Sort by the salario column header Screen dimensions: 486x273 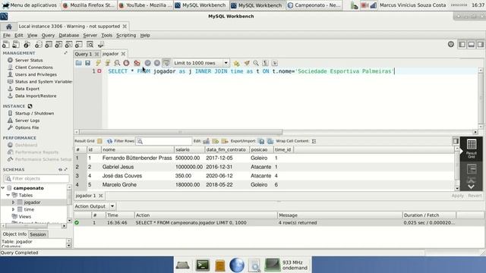tap(189, 150)
